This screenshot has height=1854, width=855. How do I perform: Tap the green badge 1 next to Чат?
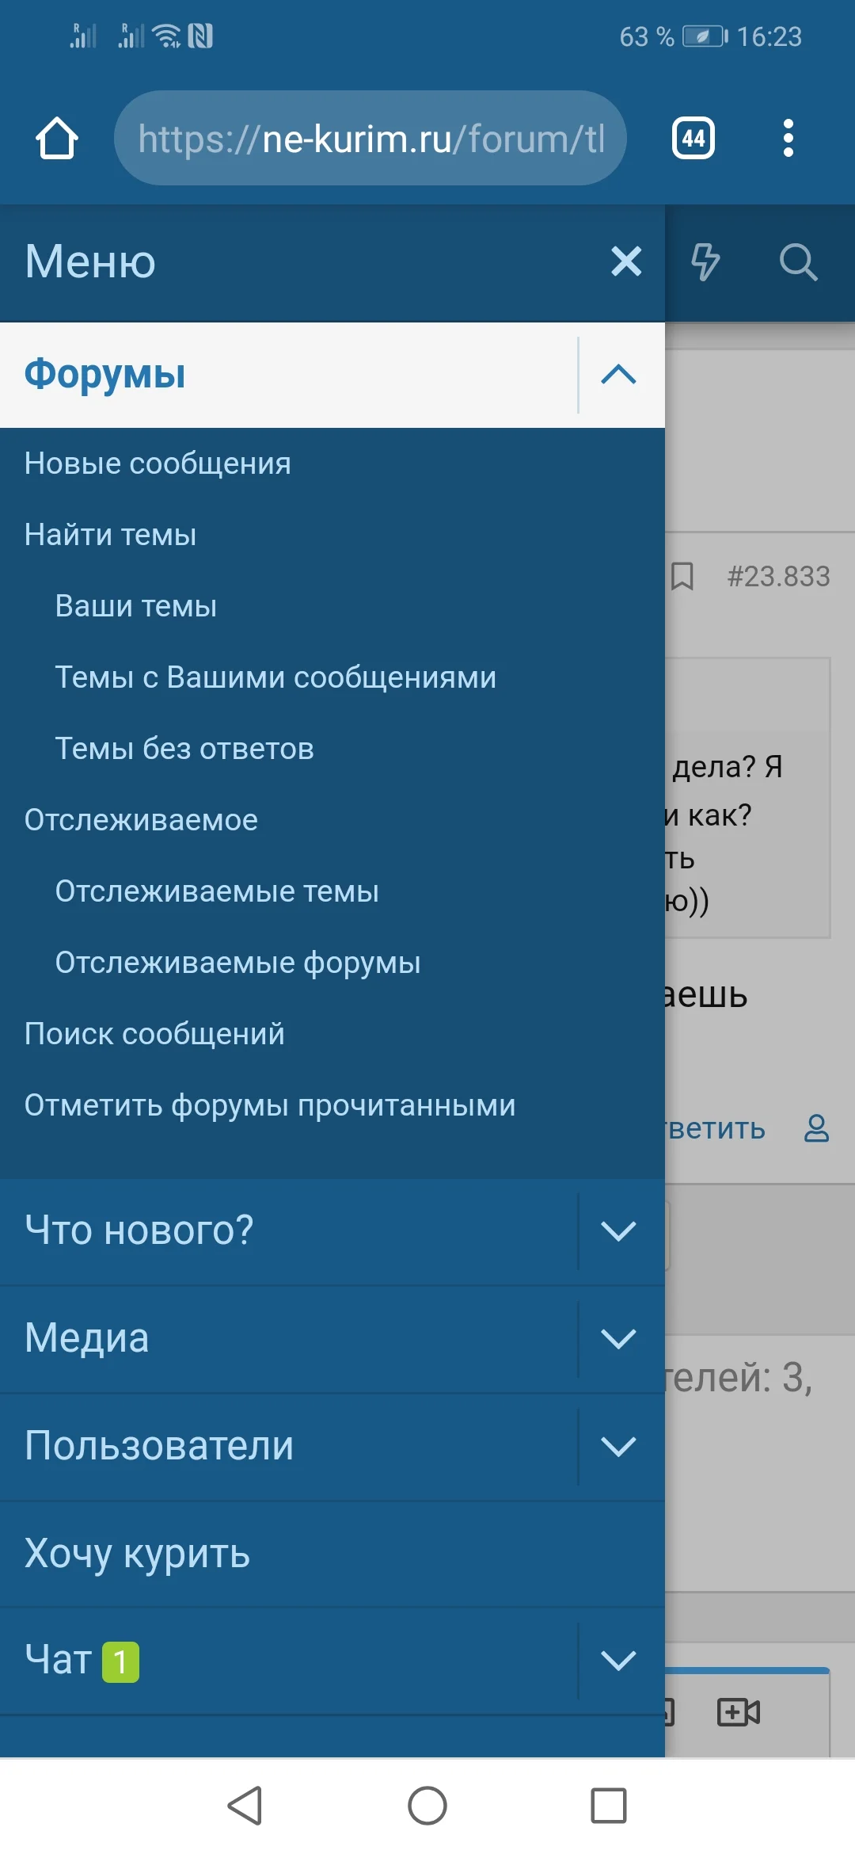[119, 1661]
